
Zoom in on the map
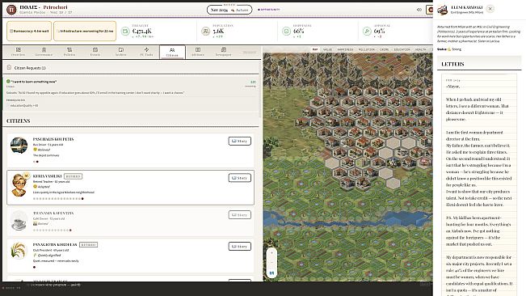pyautogui.click(x=271, y=252)
